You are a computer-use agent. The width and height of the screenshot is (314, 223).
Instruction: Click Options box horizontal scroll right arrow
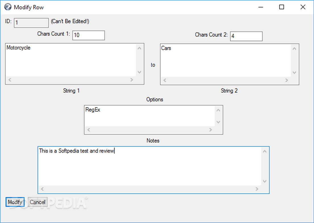(x=211, y=130)
